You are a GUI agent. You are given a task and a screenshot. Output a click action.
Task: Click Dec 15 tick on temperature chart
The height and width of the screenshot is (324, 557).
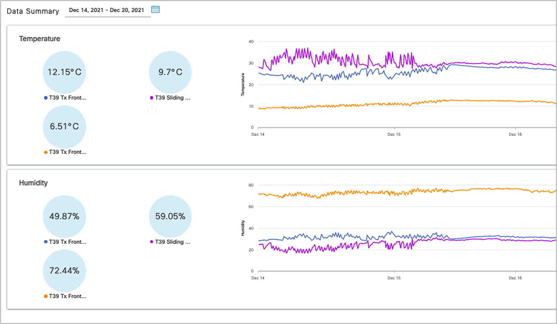pos(394,134)
